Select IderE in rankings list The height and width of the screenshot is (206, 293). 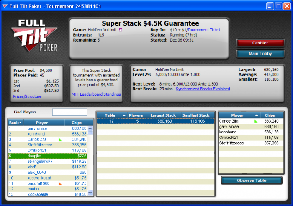click(x=48, y=167)
